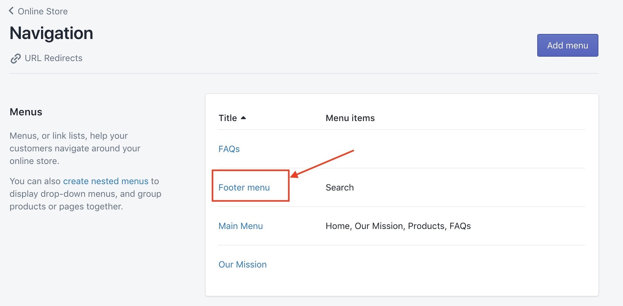Click the Menus help description paragraph
623x306 pixels.
click(x=75, y=148)
